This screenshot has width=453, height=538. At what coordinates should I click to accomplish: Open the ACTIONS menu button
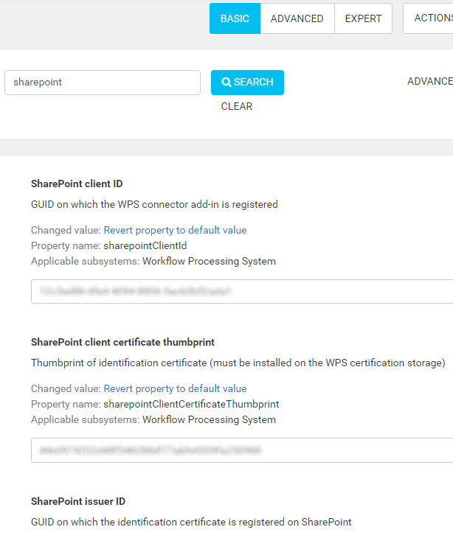tap(429, 18)
